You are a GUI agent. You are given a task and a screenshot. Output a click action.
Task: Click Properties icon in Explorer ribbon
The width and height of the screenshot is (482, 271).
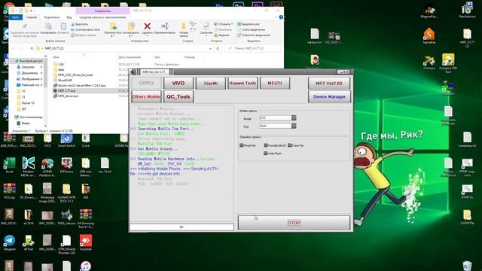[206, 27]
